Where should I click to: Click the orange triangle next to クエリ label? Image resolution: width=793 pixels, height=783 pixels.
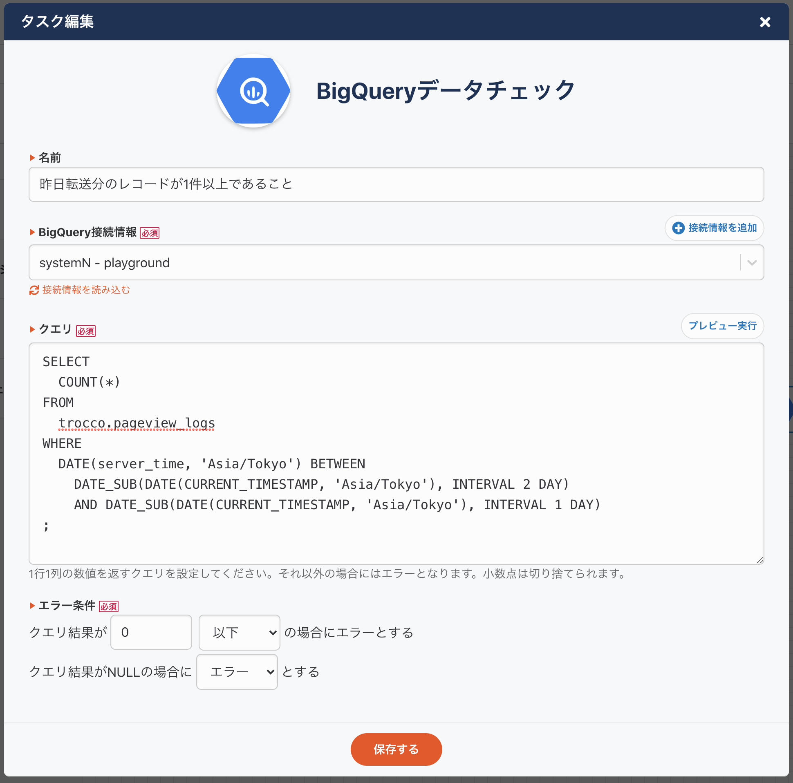tap(32, 329)
